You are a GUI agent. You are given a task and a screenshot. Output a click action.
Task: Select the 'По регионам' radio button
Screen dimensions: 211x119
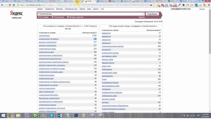coord(52,17)
